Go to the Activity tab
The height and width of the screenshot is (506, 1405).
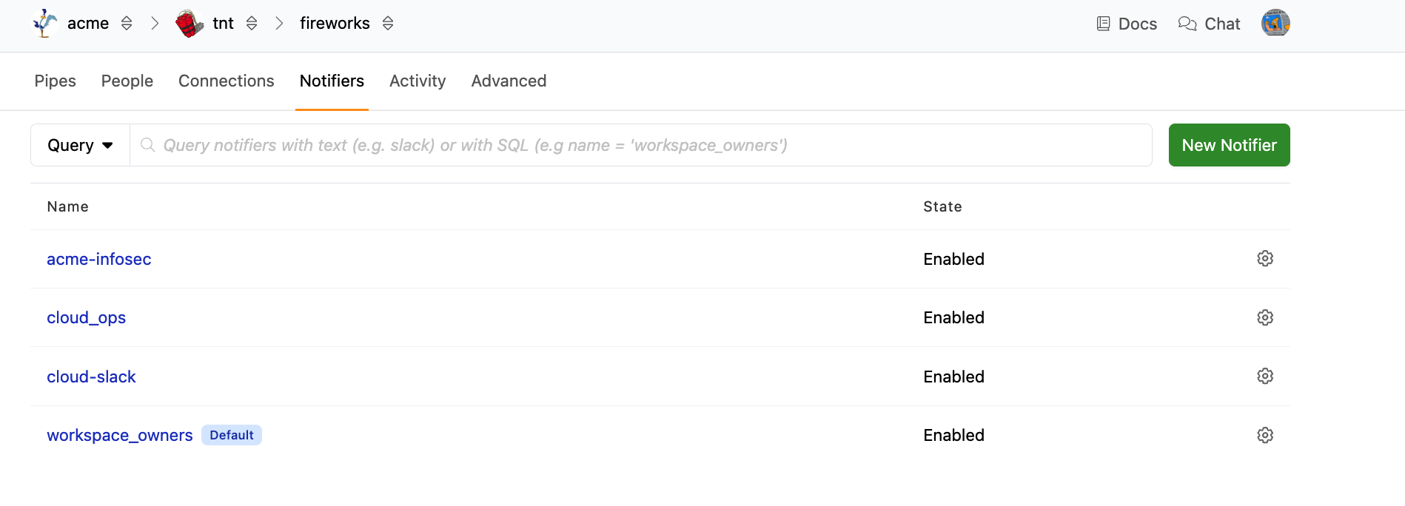(418, 81)
